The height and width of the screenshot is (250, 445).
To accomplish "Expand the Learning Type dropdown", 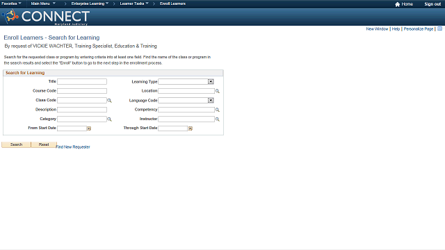I will pyautogui.click(x=211, y=82).
